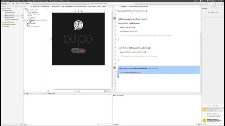Select ViewController.swift in navigator
Image resolution: width=225 pixels, height=126 pixels.
pos(11,14)
